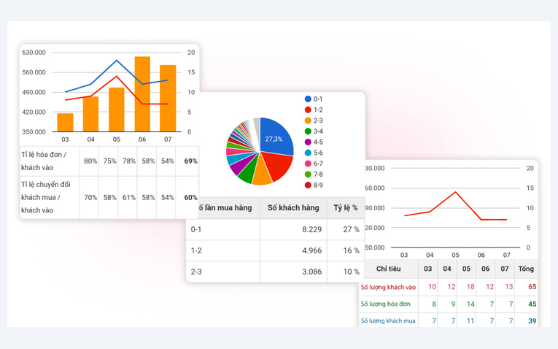Select the "Số lượng hóa đơn" row label
The height and width of the screenshot is (349, 558).
[x=385, y=304]
